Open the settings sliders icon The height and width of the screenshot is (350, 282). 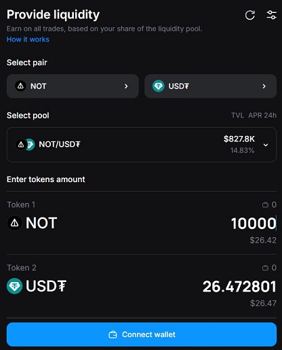271,15
